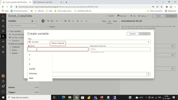Click the search magnifier in editor toolbar
This screenshot has height=100, width=178.
[x=52, y=21]
